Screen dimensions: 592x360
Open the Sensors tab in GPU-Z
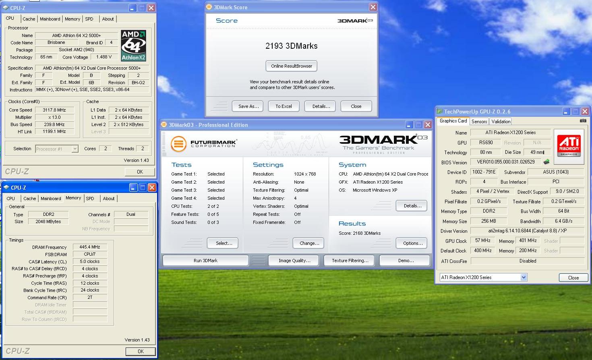point(479,121)
